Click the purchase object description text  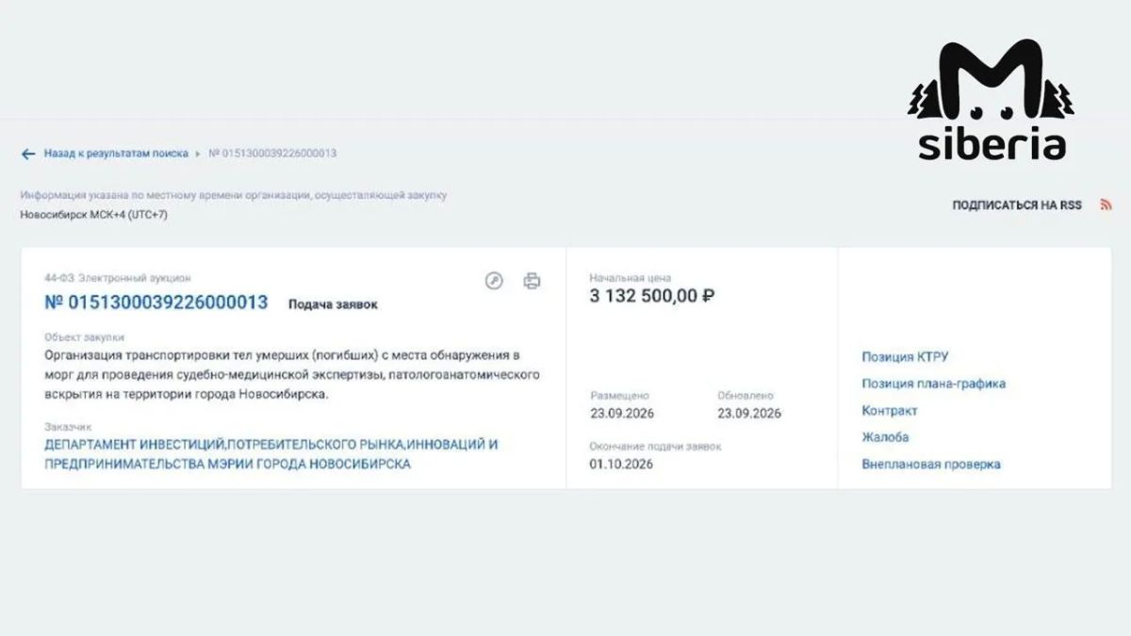point(292,375)
